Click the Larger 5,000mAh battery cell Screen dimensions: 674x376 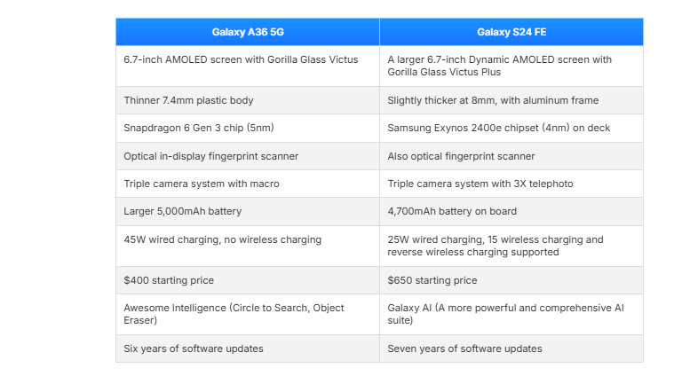[x=248, y=212]
